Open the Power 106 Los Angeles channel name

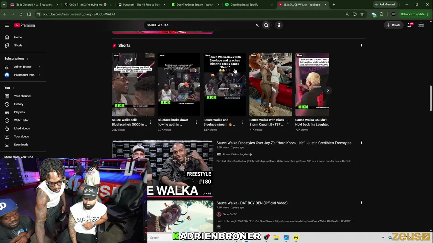pyautogui.click(x=236, y=154)
